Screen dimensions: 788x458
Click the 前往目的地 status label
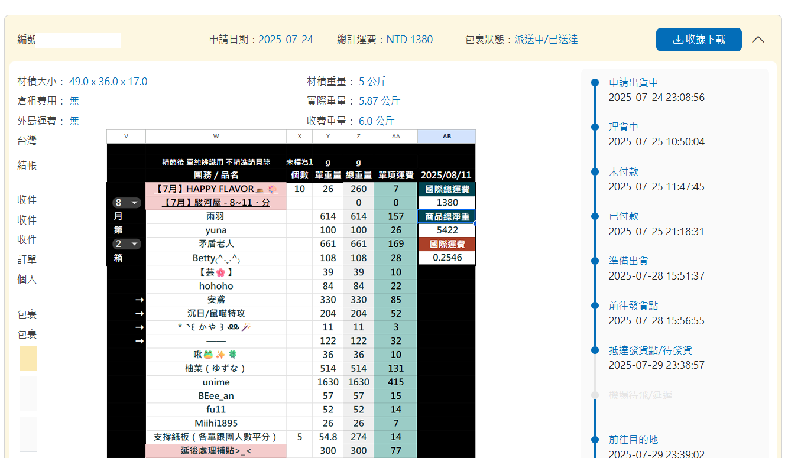pos(633,440)
